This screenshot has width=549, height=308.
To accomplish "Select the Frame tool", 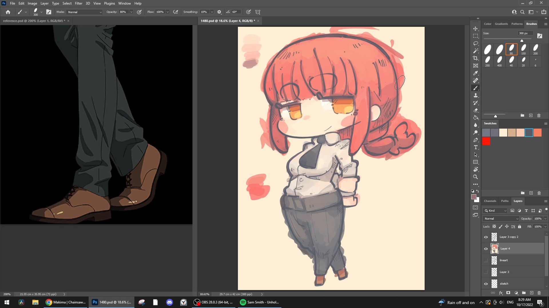I will click(476, 66).
